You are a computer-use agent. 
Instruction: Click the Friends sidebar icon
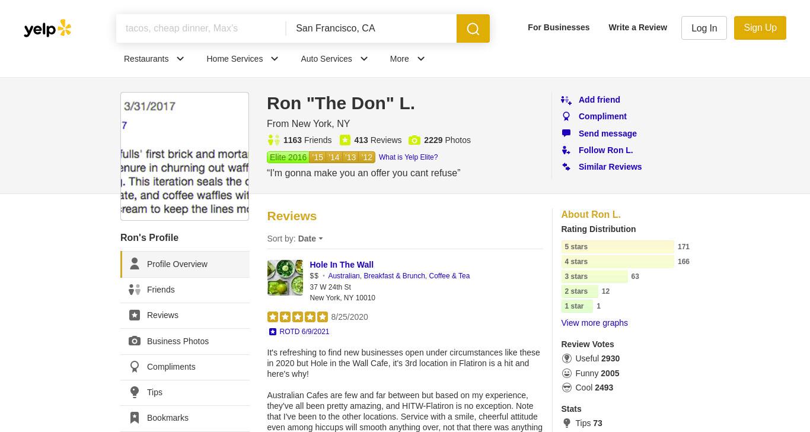(x=135, y=290)
